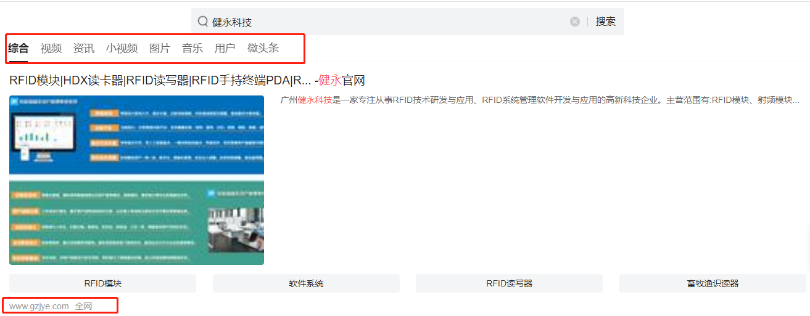Focus the search field containing 健永科技
The height and width of the screenshot is (316, 810).
tap(382, 22)
